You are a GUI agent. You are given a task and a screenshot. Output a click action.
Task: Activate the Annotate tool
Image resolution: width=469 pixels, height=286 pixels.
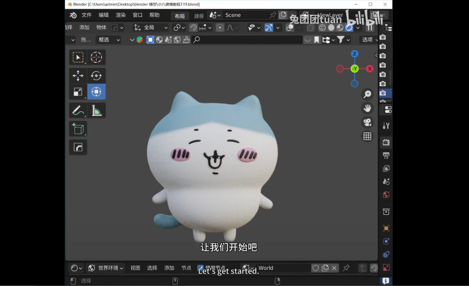tap(78, 110)
